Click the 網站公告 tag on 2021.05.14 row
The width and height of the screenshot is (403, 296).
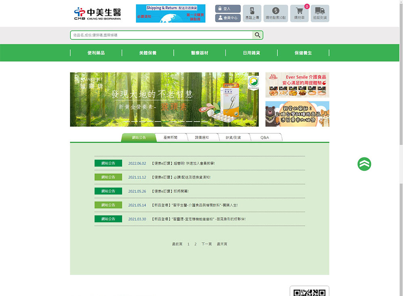108,205
